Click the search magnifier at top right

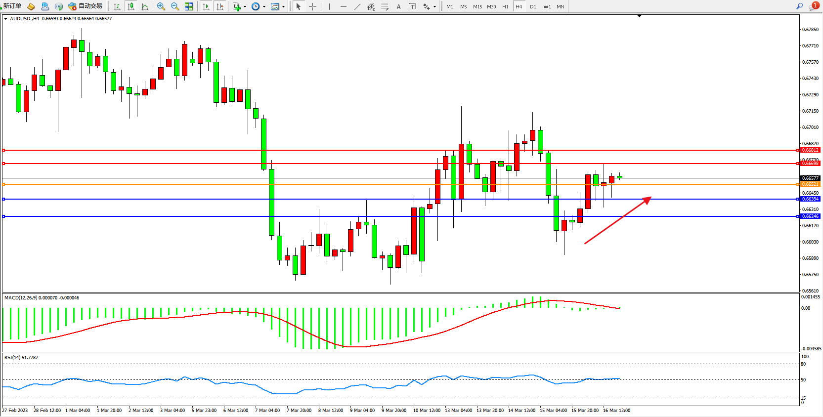799,6
